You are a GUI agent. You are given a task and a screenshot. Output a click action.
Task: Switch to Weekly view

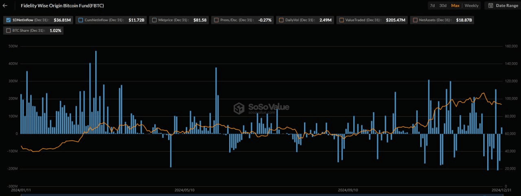tap(472, 6)
